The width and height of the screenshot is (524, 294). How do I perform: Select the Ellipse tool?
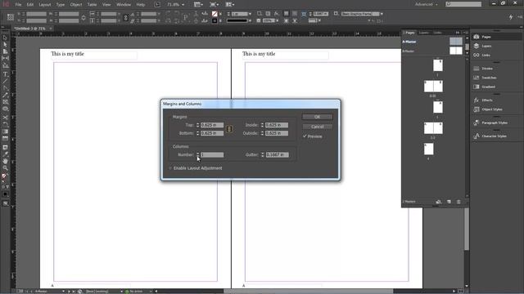pos(5,109)
